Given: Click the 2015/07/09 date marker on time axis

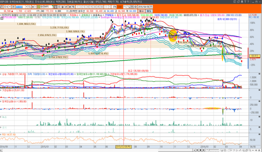Looking at the screenshot, I should [x=123, y=147].
